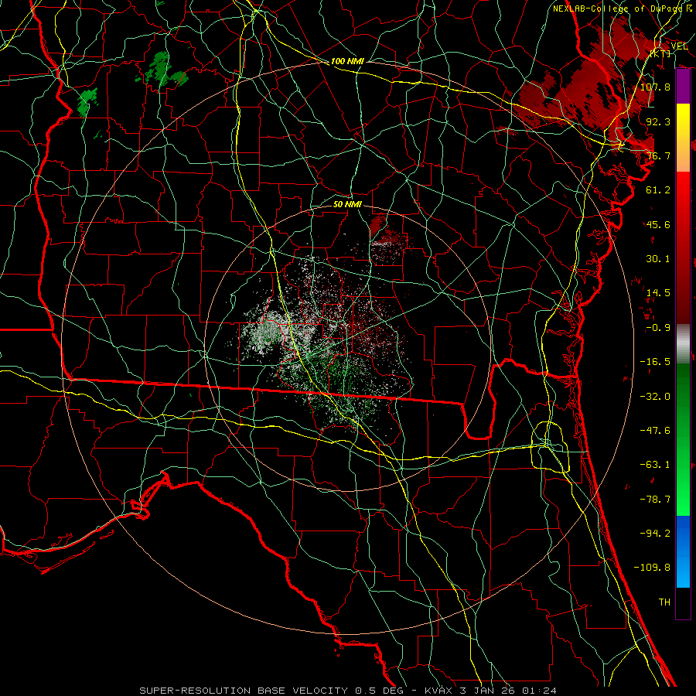Click the 50 NMI range ring label
This screenshot has width=696, height=696.
(347, 204)
